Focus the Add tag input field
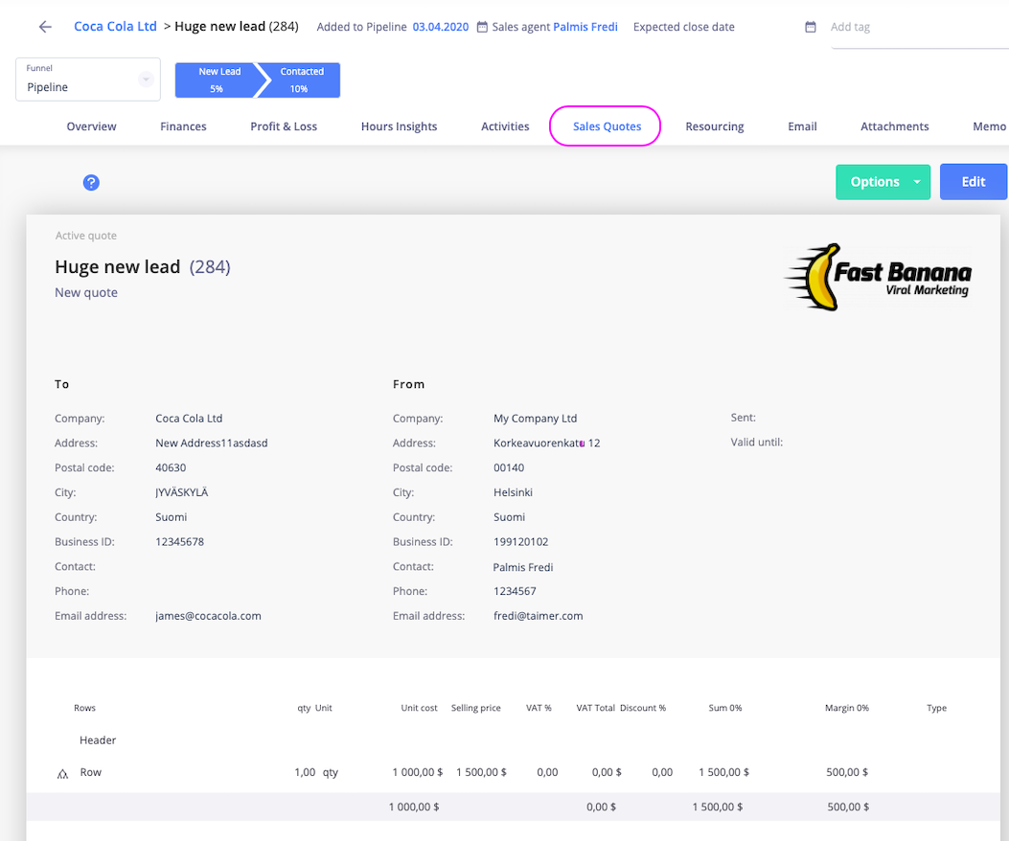Viewport: 1009px width, 841px height. tap(919, 27)
